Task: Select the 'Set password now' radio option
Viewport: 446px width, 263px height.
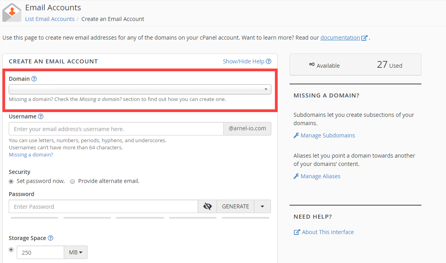Action: tap(11, 181)
